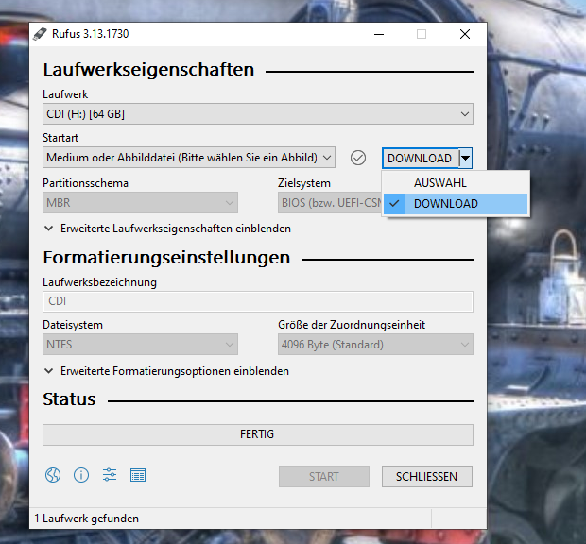This screenshot has width=586, height=544.
Task: Click the Laufwerkseigenschaften heading
Action: (x=148, y=70)
